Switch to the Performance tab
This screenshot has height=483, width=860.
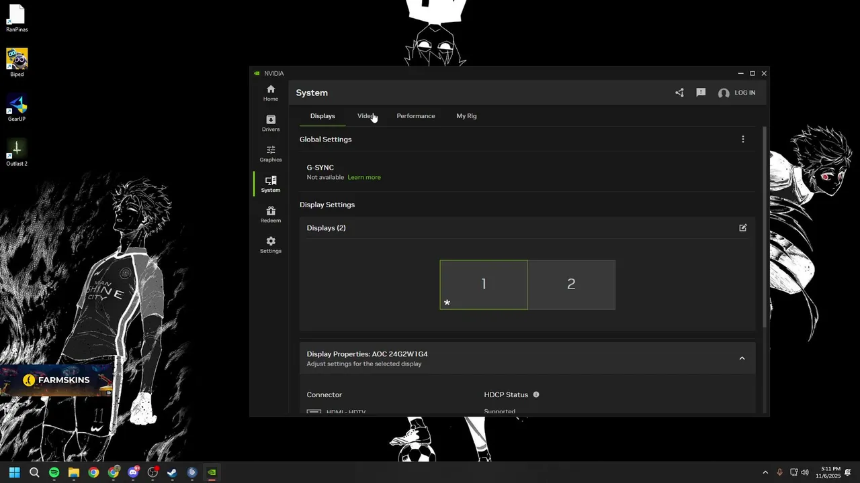416,116
